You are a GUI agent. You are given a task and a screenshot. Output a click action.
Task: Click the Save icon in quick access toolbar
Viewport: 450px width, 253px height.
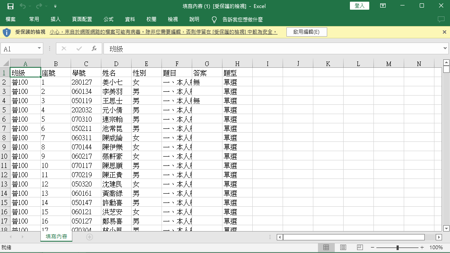[x=11, y=6]
